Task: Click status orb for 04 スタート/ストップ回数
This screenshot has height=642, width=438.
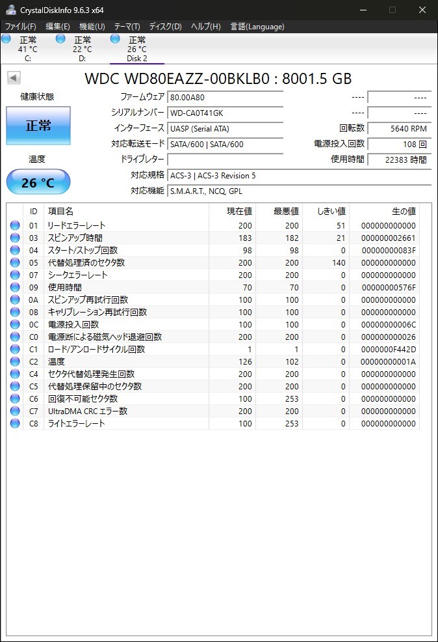Action: [15, 250]
